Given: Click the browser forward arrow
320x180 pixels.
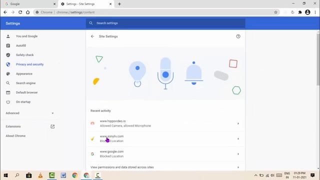Looking at the screenshot, I should tap(12, 12).
